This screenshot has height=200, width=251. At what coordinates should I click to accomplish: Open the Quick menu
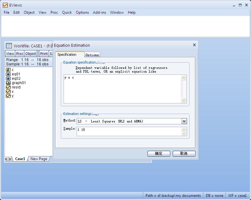pyautogui.click(x=67, y=12)
